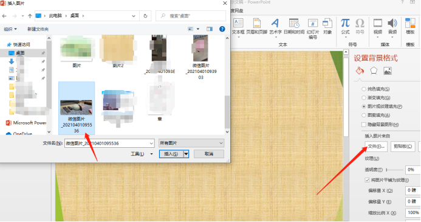Click 新建文件夹 in the dialog toolbar

(x=38, y=29)
